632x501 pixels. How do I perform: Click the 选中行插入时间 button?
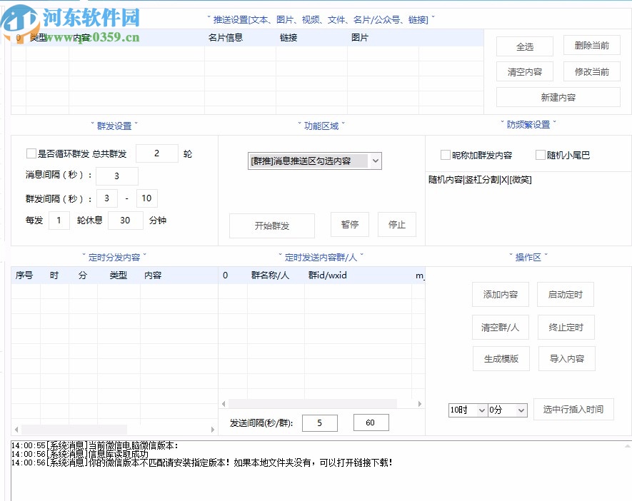pyautogui.click(x=573, y=409)
